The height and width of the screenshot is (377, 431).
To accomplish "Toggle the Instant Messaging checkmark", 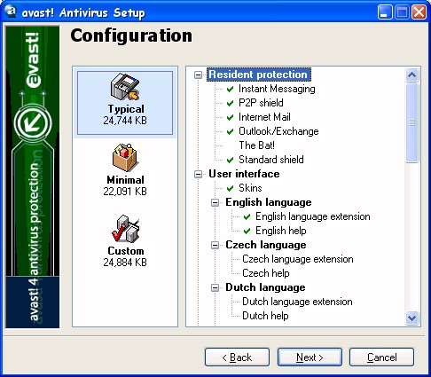I will click(x=230, y=89).
